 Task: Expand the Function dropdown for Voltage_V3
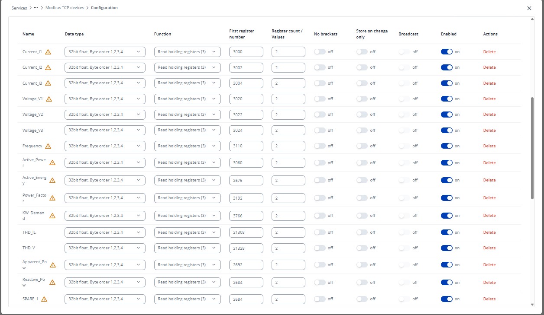(x=187, y=130)
